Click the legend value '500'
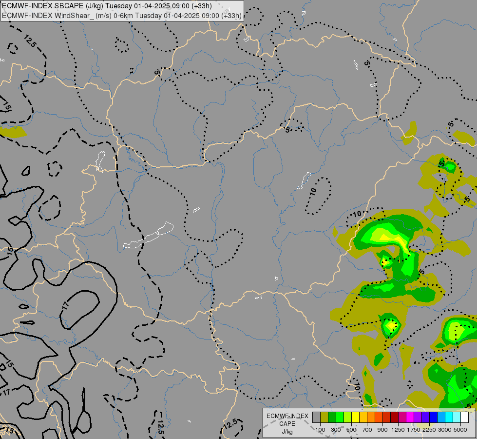The image size is (477, 439). 351,430
